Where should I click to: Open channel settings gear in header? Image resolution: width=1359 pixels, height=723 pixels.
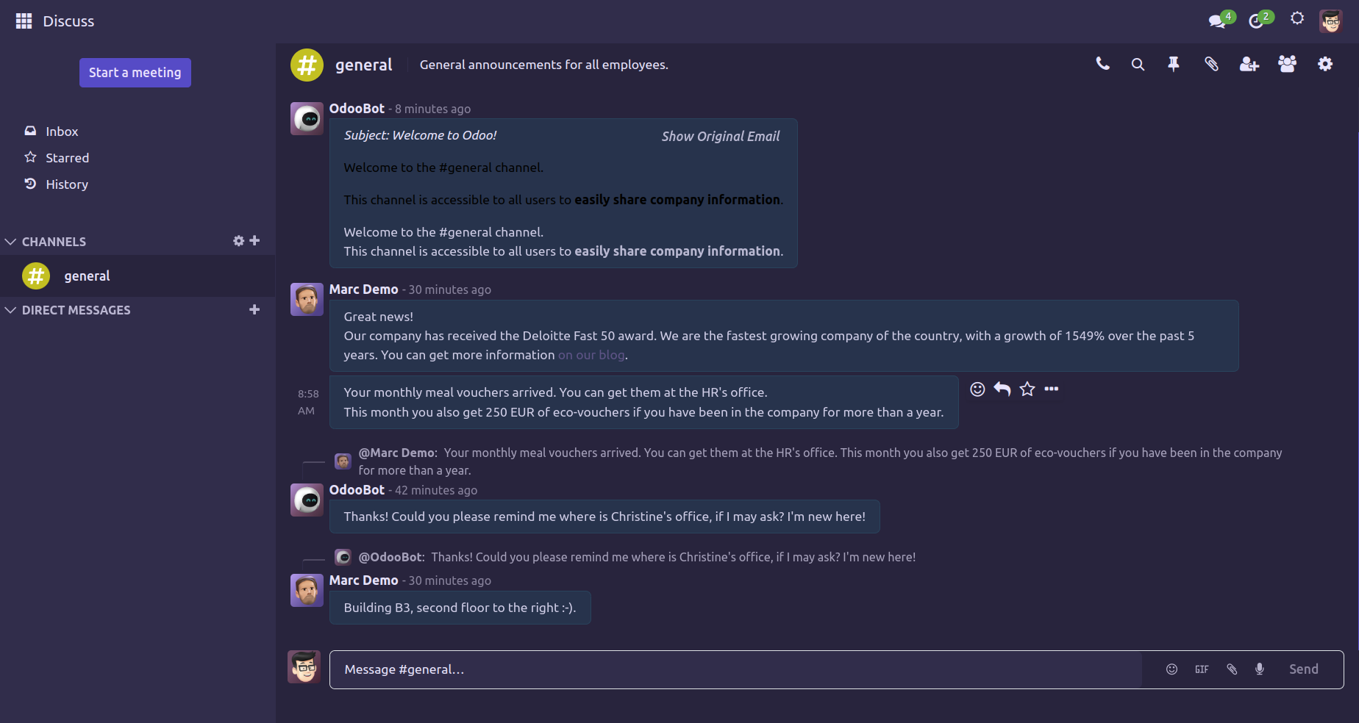pyautogui.click(x=1325, y=65)
